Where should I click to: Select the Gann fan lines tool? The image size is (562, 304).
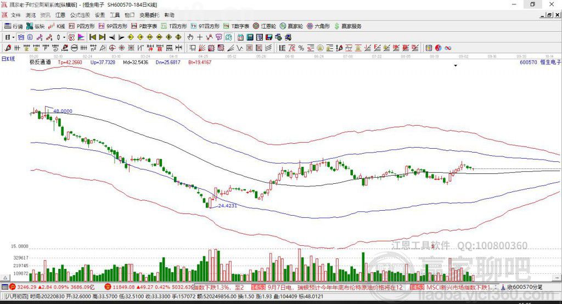pos(202,48)
